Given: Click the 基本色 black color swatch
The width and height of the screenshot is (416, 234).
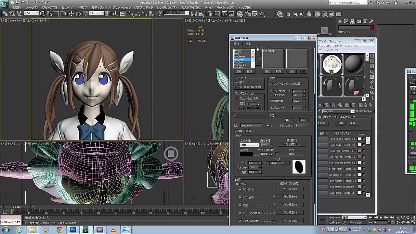Looking at the screenshot, I should (246, 154).
